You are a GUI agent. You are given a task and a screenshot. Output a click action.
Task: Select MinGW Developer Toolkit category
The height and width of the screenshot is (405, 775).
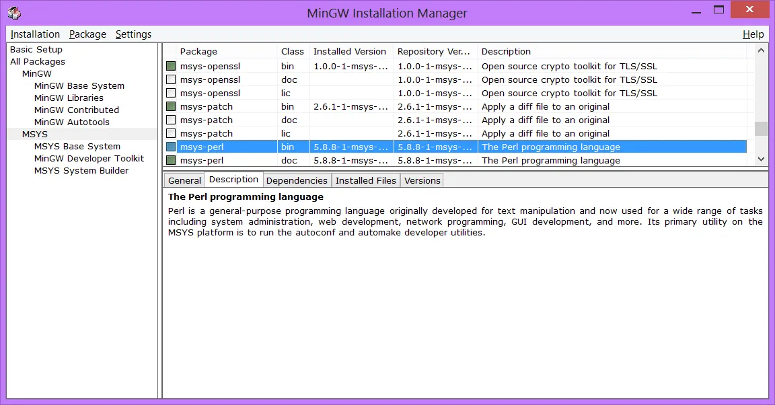coord(89,158)
